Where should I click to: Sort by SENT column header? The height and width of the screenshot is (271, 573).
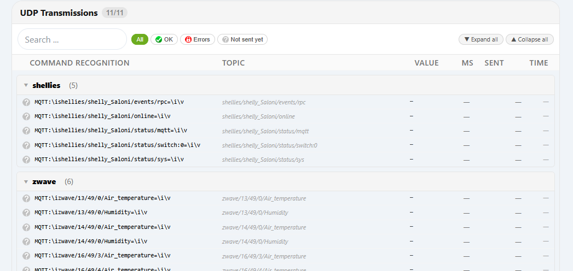tap(494, 63)
